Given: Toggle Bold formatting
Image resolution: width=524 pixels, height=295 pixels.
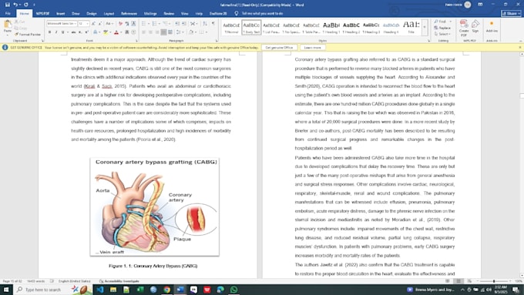Looking at the screenshot, I should [50, 32].
